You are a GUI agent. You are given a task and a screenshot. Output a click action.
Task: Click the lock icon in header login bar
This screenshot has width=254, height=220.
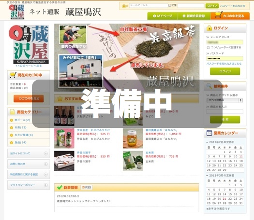[124, 6]
